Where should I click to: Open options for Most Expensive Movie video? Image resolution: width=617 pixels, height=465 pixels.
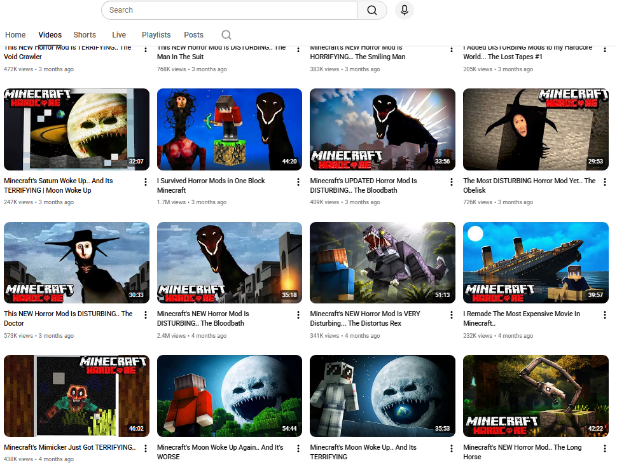coord(605,315)
